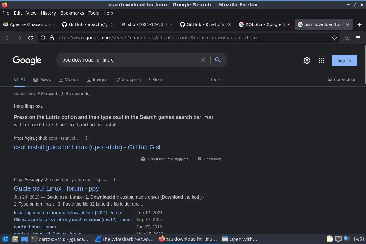This screenshot has height=244, width=366.
Task: Open the Edit menu
Action: pos(18,13)
